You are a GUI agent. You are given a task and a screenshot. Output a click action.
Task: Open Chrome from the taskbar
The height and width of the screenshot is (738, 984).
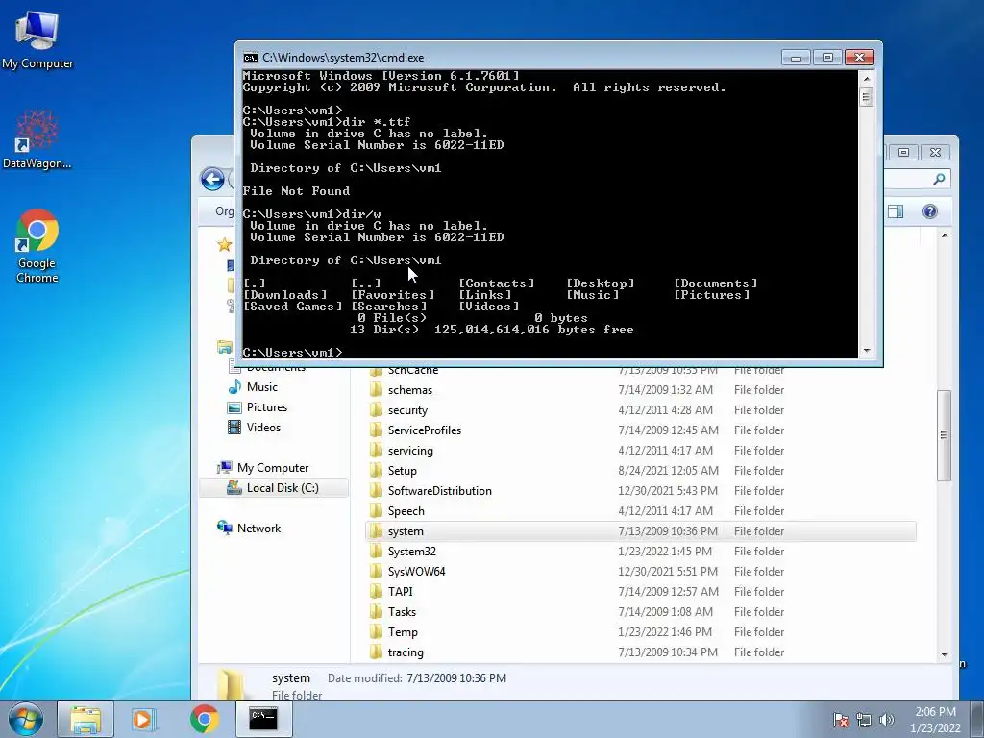click(x=204, y=719)
